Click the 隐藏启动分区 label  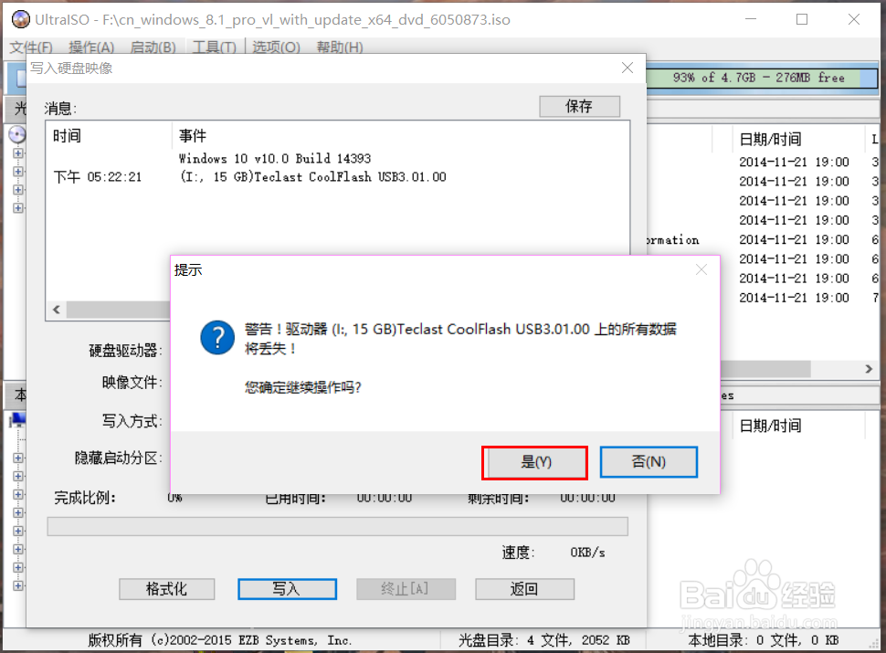pos(118,458)
